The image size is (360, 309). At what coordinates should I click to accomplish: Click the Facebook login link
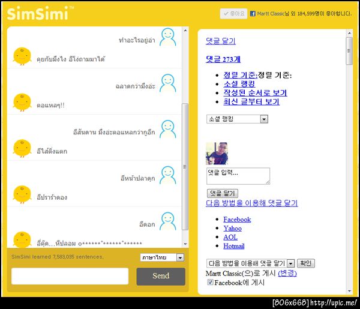point(237,220)
